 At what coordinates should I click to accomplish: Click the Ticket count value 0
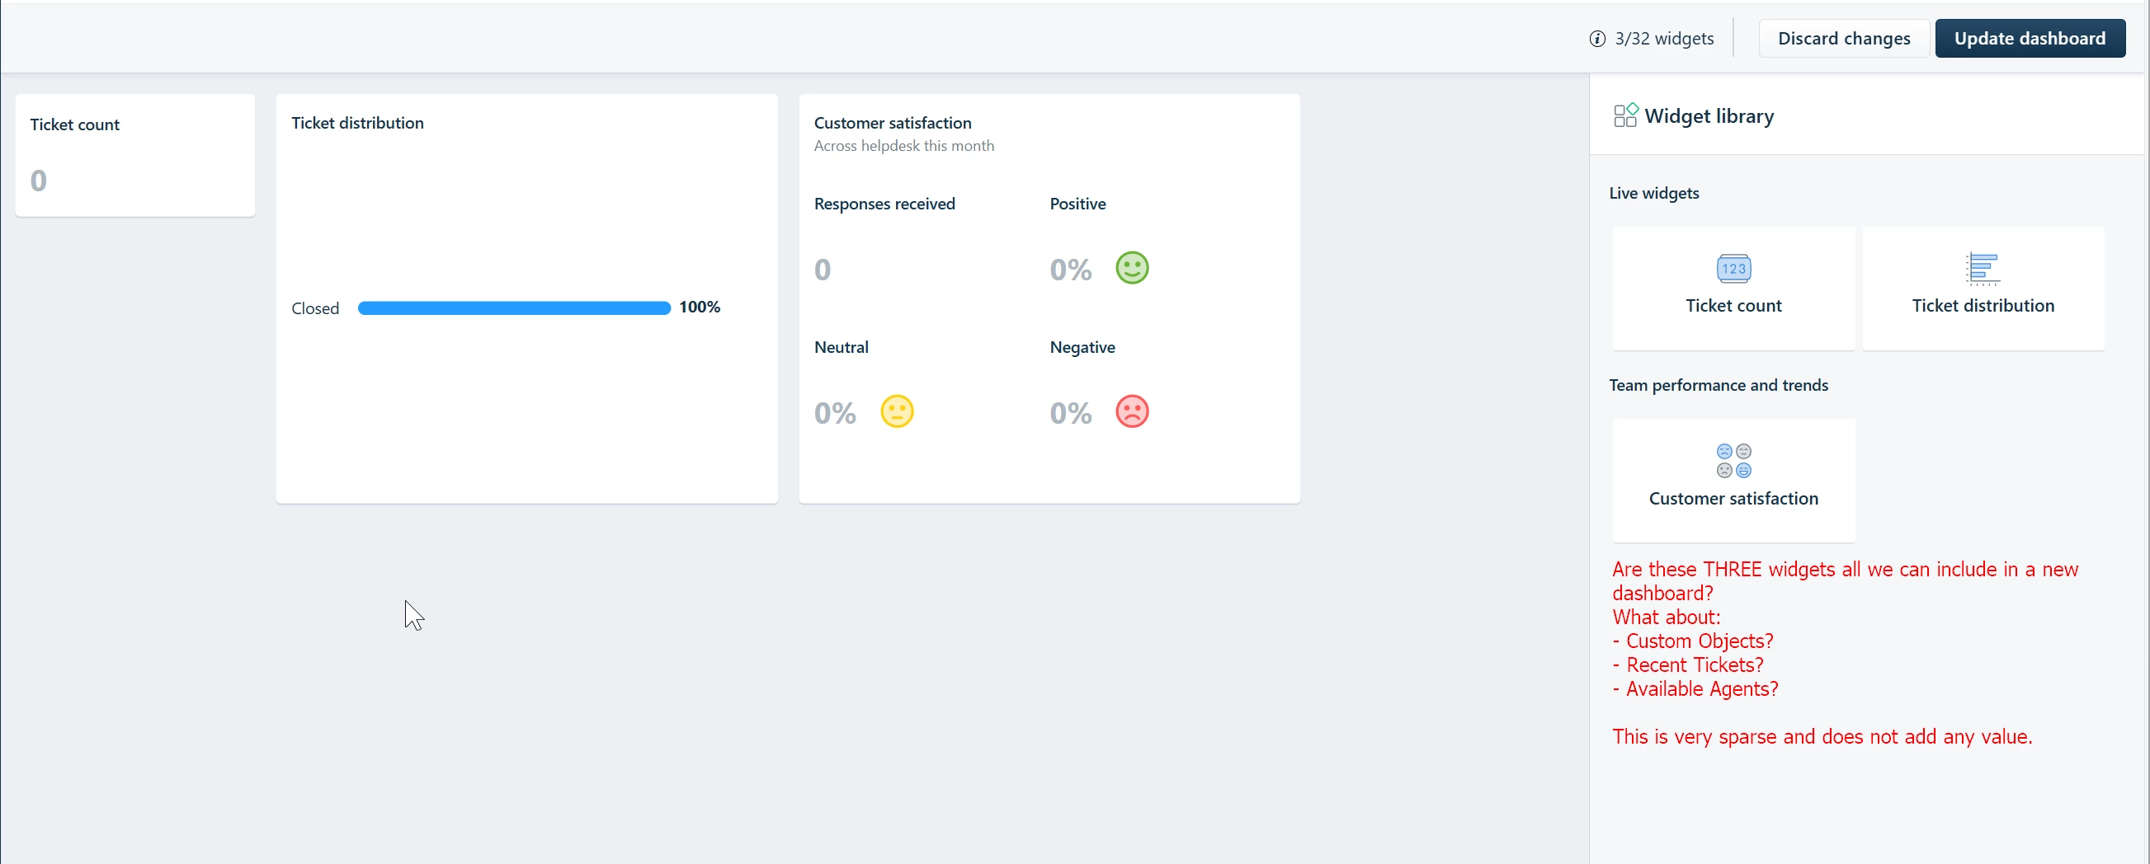39,181
